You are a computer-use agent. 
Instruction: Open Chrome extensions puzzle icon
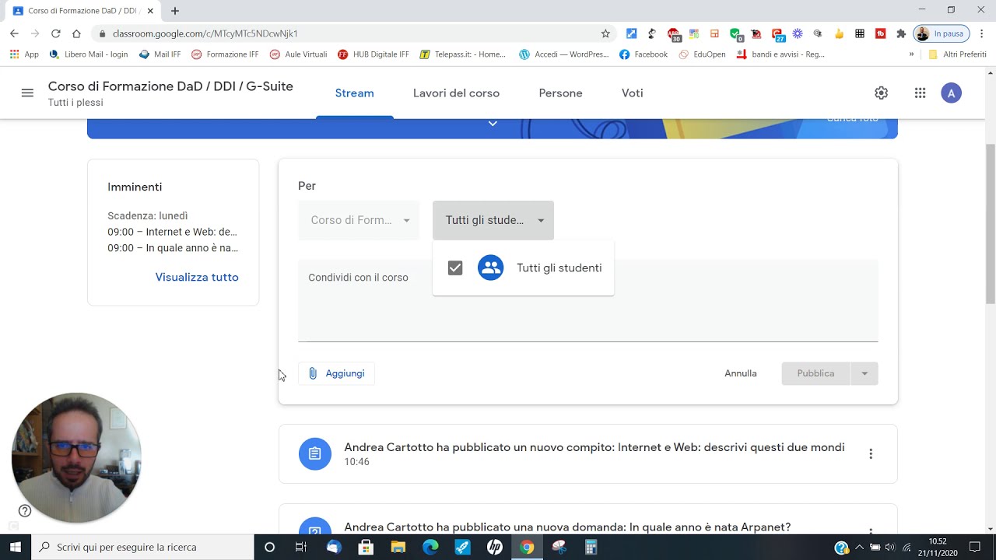(901, 33)
